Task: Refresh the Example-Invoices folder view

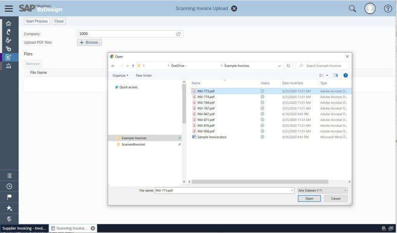Action: (x=288, y=66)
